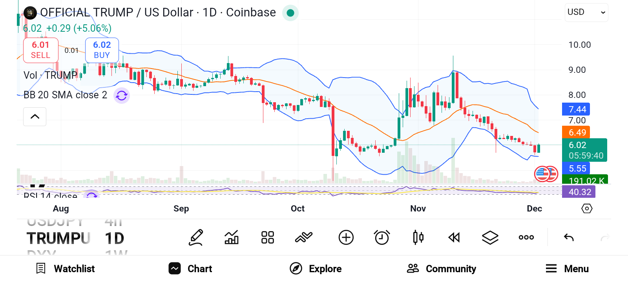Screen dimensions: 628x282
Task: Open the object tree layers icon
Action: coord(490,237)
